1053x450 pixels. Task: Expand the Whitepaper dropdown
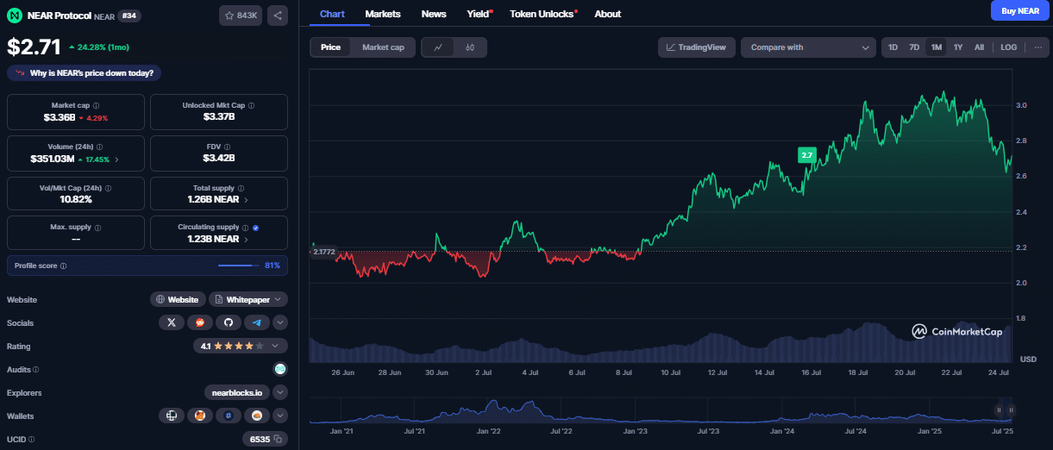point(248,299)
